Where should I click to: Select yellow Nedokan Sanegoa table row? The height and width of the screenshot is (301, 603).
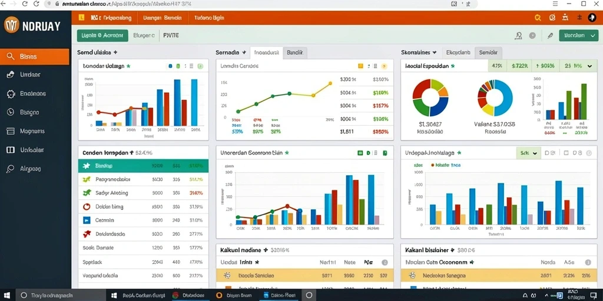[x=499, y=275]
